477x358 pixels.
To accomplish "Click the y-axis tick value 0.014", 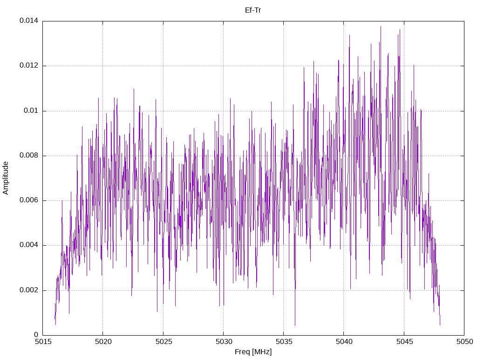I will pos(29,21).
